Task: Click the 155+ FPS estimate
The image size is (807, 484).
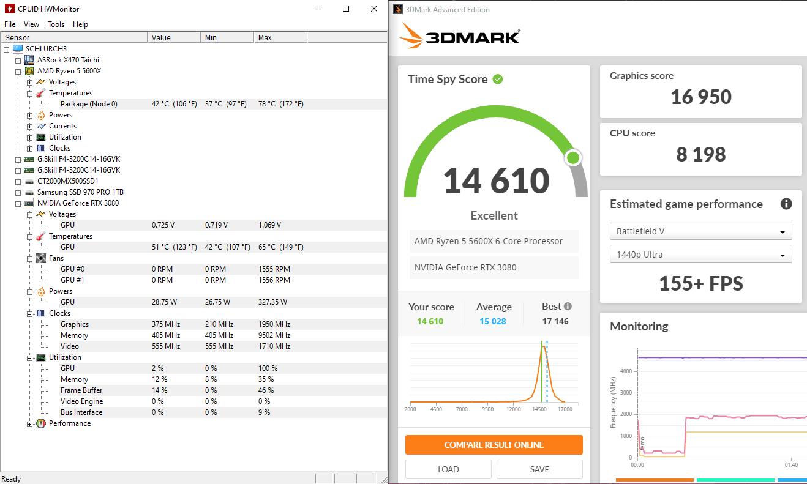Action: click(700, 283)
